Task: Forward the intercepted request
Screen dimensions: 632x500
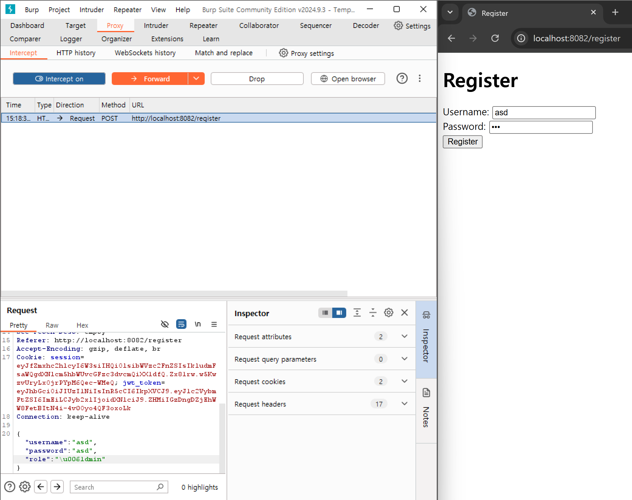Action: coord(150,79)
